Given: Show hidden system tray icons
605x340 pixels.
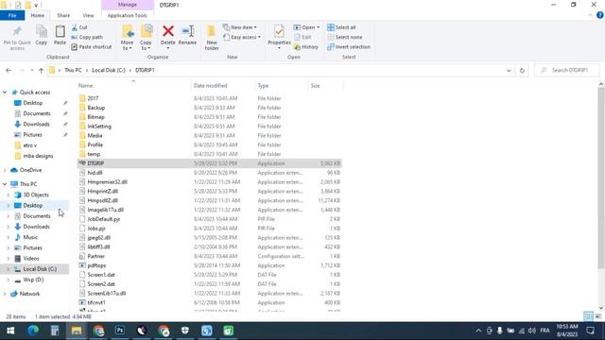Looking at the screenshot, I should click(478, 331).
